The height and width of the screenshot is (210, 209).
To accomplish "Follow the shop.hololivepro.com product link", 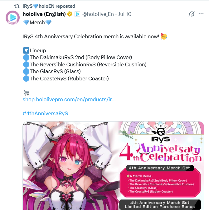I will (69, 99).
